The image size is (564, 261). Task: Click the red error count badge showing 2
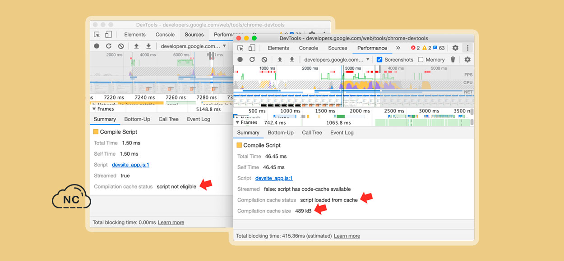click(415, 48)
